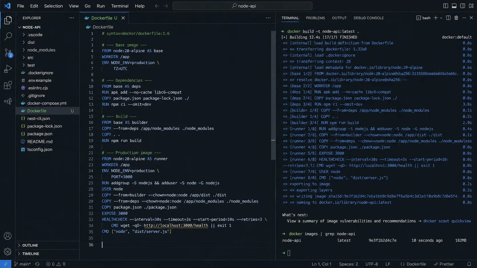Open the Docker view in activity bar
Viewport: 477px width, 268px height.
[8, 101]
